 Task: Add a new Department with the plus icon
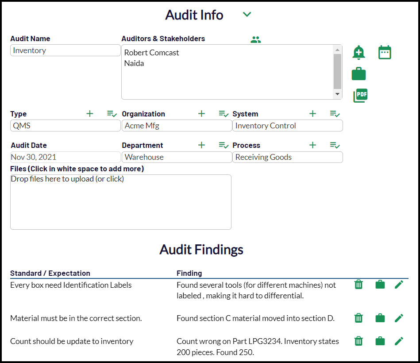point(201,145)
